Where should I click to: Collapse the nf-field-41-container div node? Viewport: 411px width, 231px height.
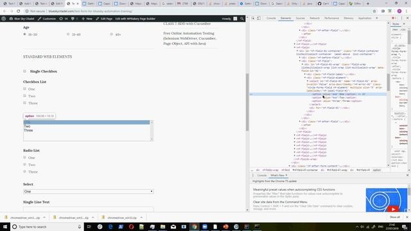point(297,51)
